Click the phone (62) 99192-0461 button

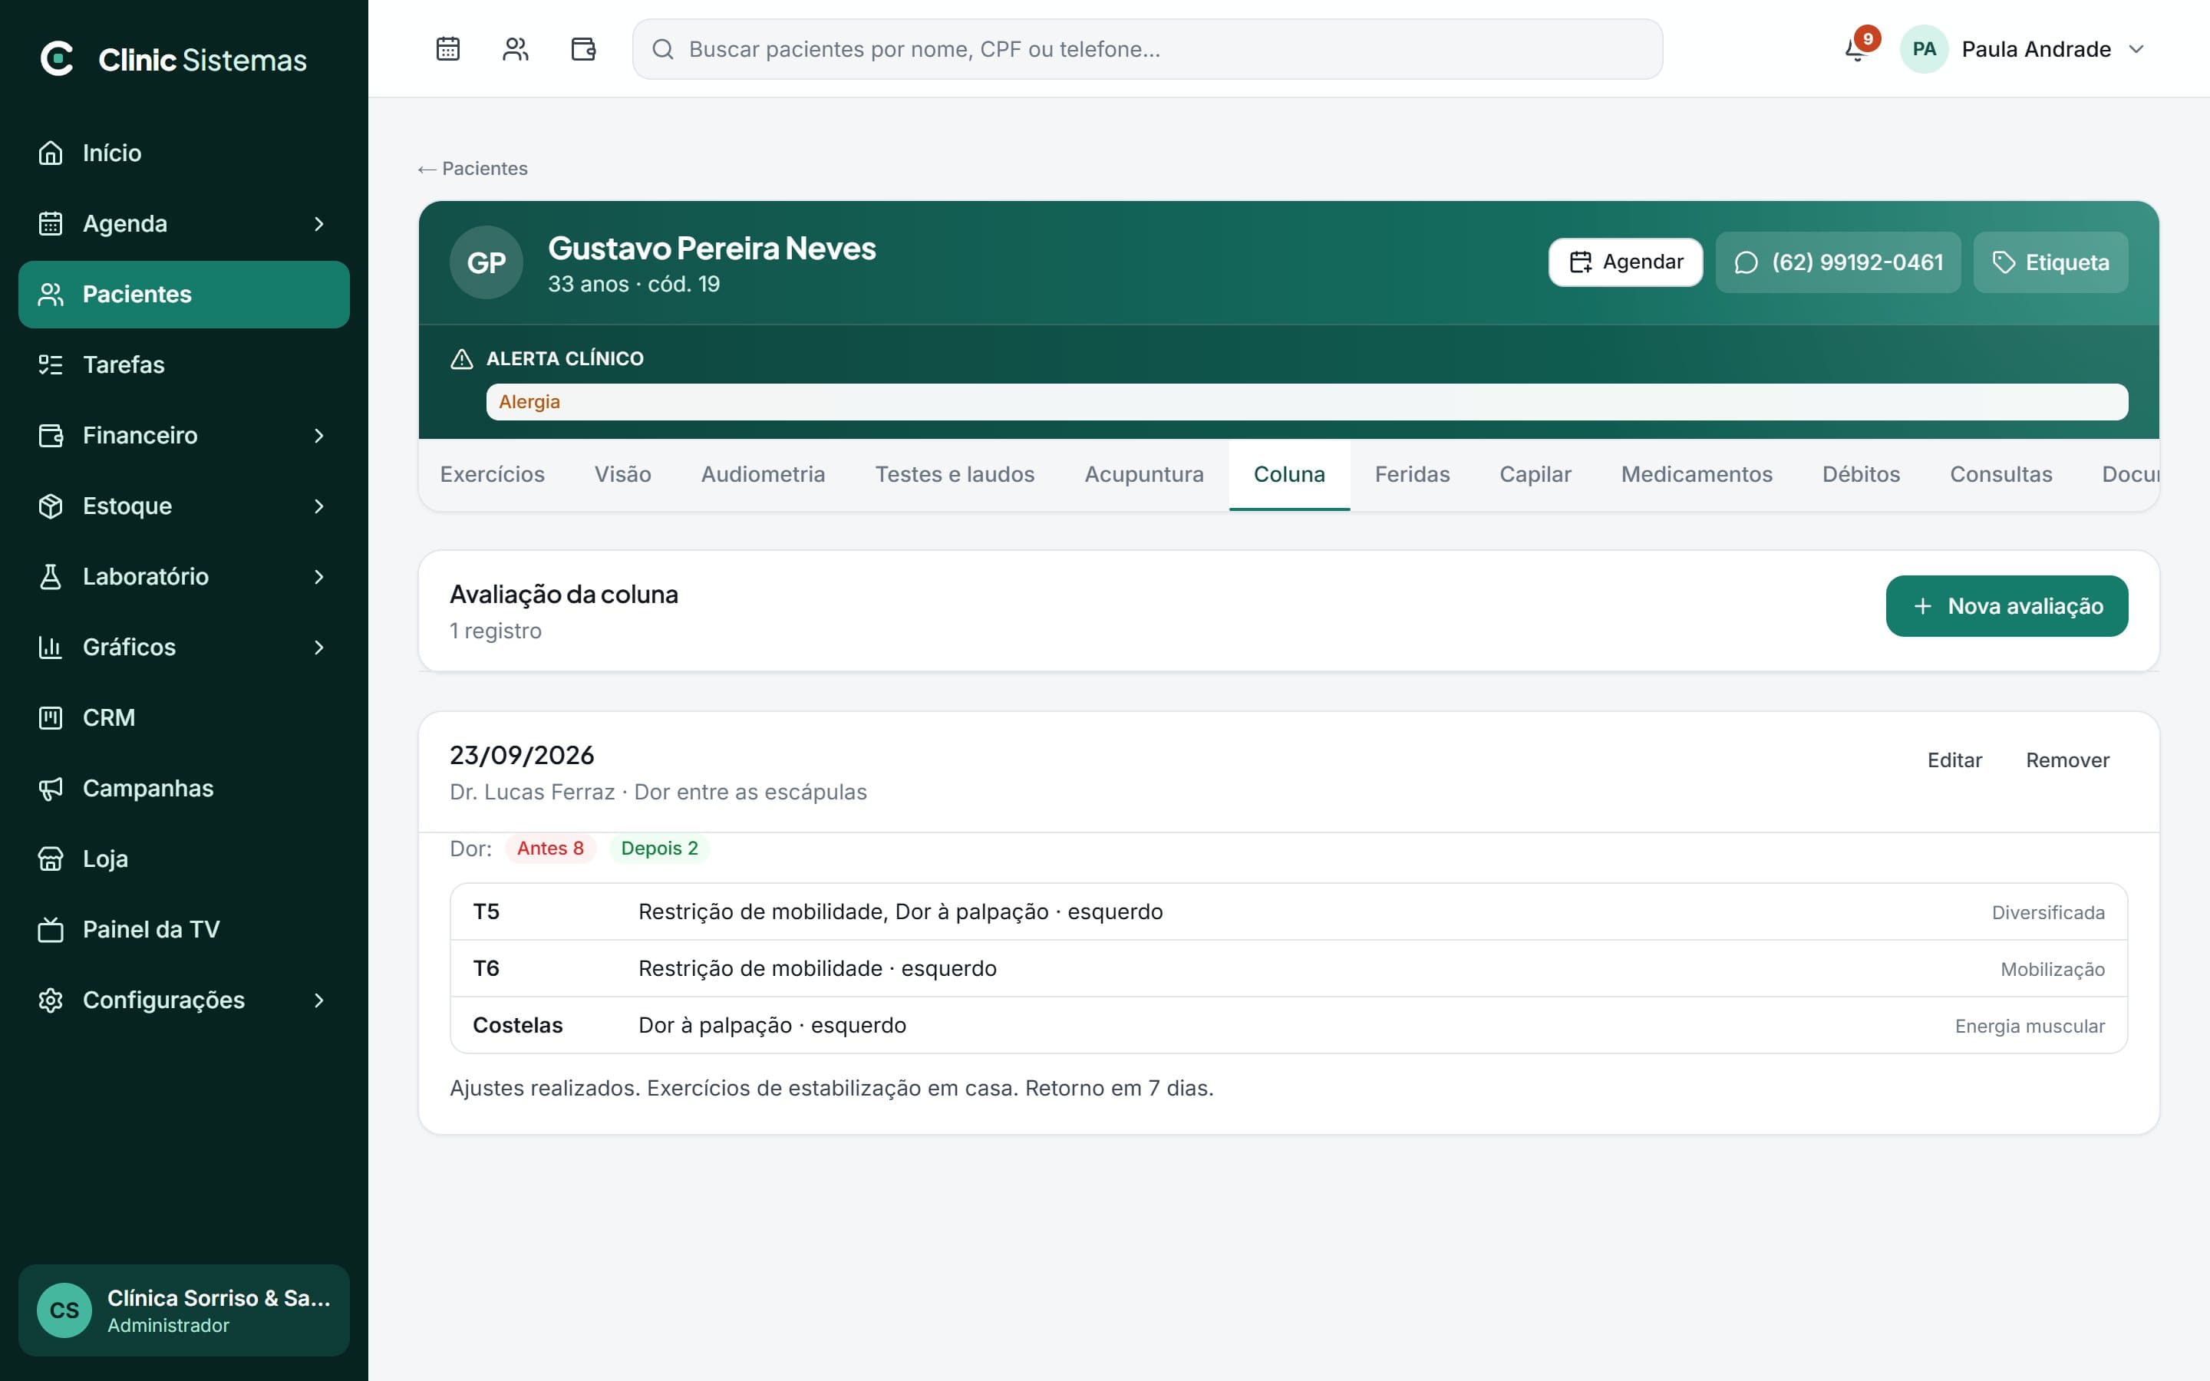pyautogui.click(x=1837, y=262)
